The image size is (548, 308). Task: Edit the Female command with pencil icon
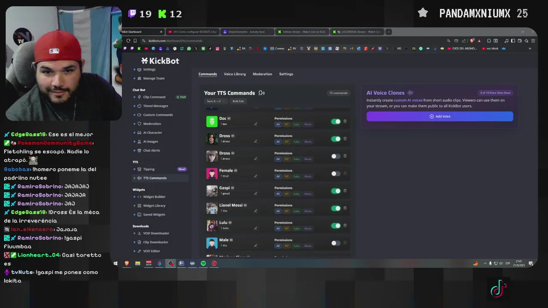[x=256, y=176]
